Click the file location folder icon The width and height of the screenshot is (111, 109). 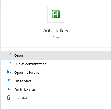9,72
